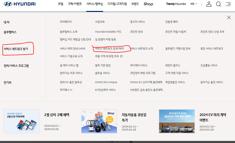Open 포인트 양도/신청 조회 link
The image size is (235, 143).
click(212, 32)
